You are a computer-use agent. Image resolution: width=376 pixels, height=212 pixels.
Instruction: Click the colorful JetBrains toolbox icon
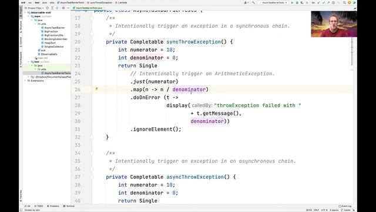354,2
